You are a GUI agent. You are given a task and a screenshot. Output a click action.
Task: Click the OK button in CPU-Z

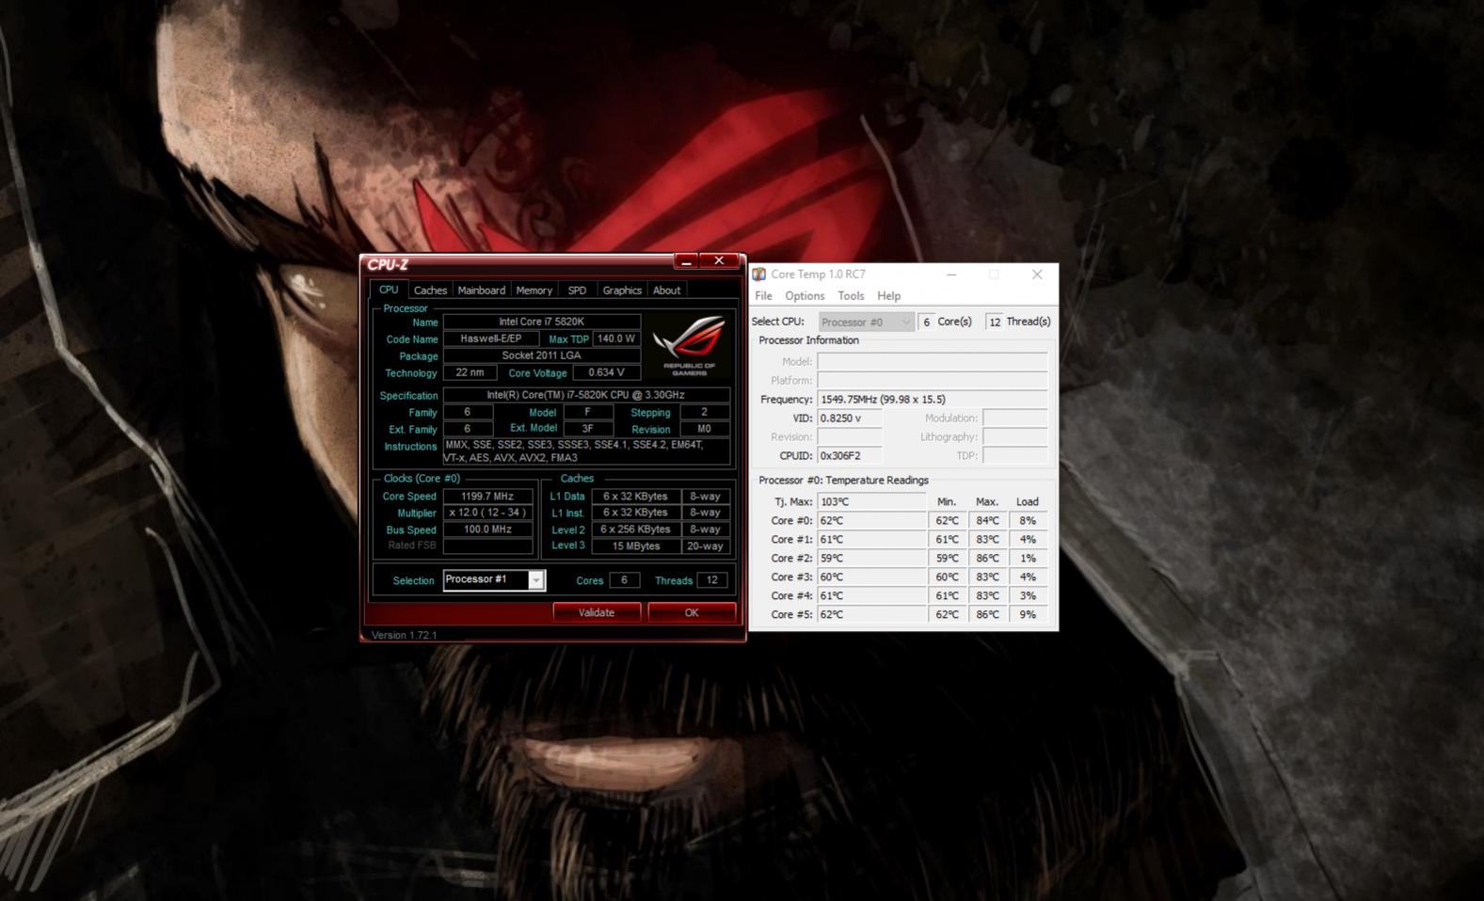[692, 612]
